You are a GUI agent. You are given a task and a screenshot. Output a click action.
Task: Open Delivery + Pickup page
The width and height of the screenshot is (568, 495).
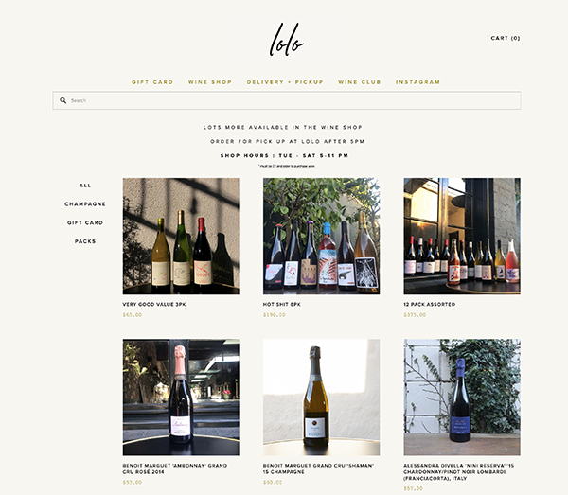tap(285, 82)
